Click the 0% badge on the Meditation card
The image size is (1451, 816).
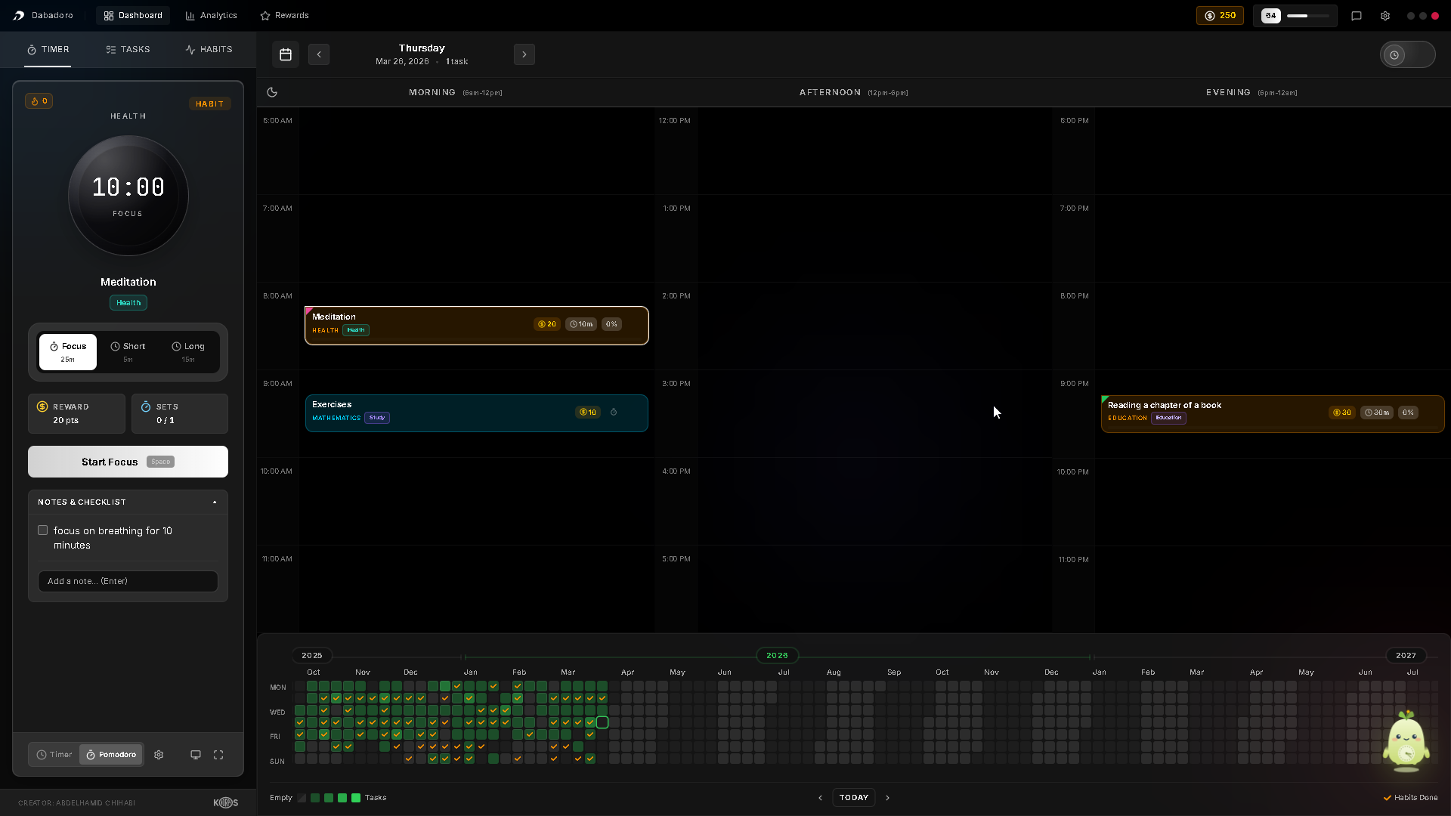[x=611, y=324]
